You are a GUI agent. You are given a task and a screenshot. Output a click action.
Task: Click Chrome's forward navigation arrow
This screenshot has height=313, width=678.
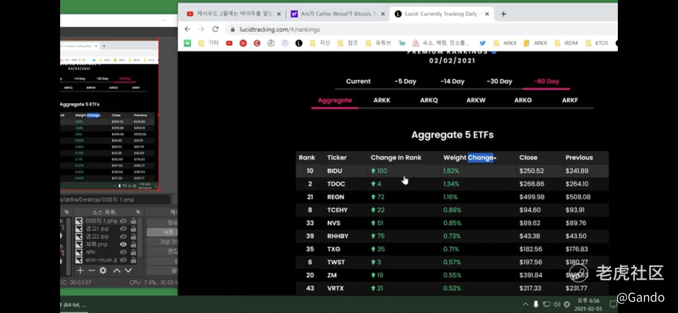click(201, 29)
